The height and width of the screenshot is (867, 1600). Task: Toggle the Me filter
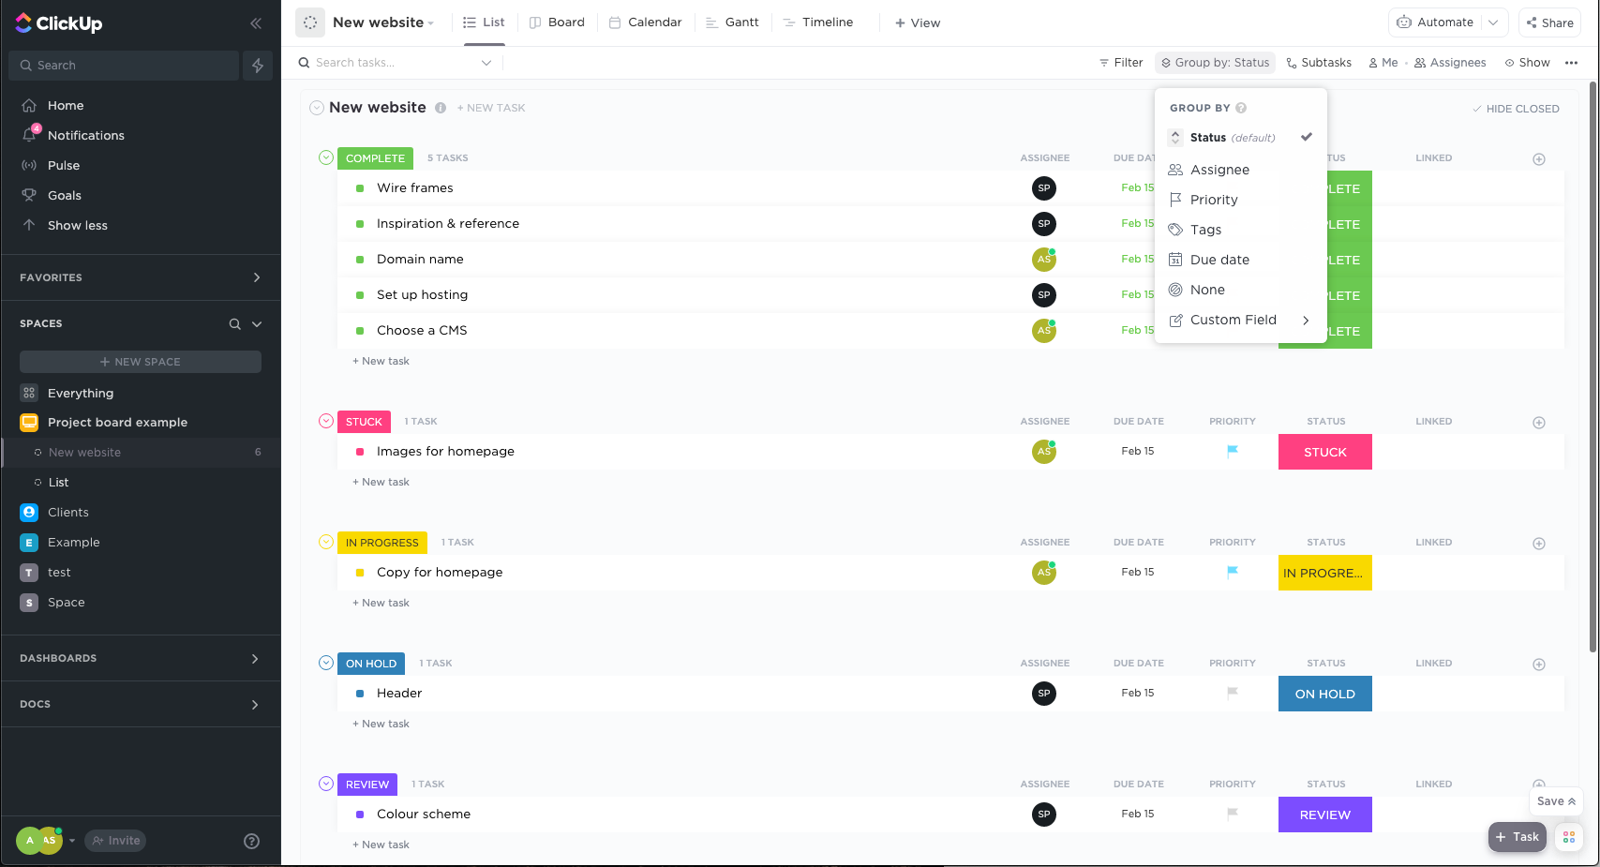1383,63
